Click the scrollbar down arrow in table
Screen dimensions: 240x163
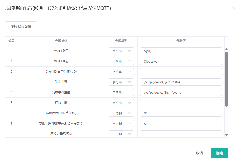coord(226,135)
